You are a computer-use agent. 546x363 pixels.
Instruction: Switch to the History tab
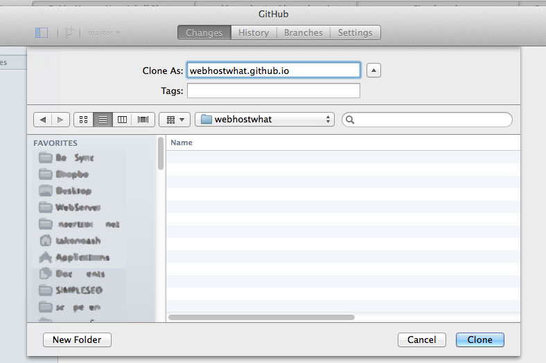[x=254, y=32]
